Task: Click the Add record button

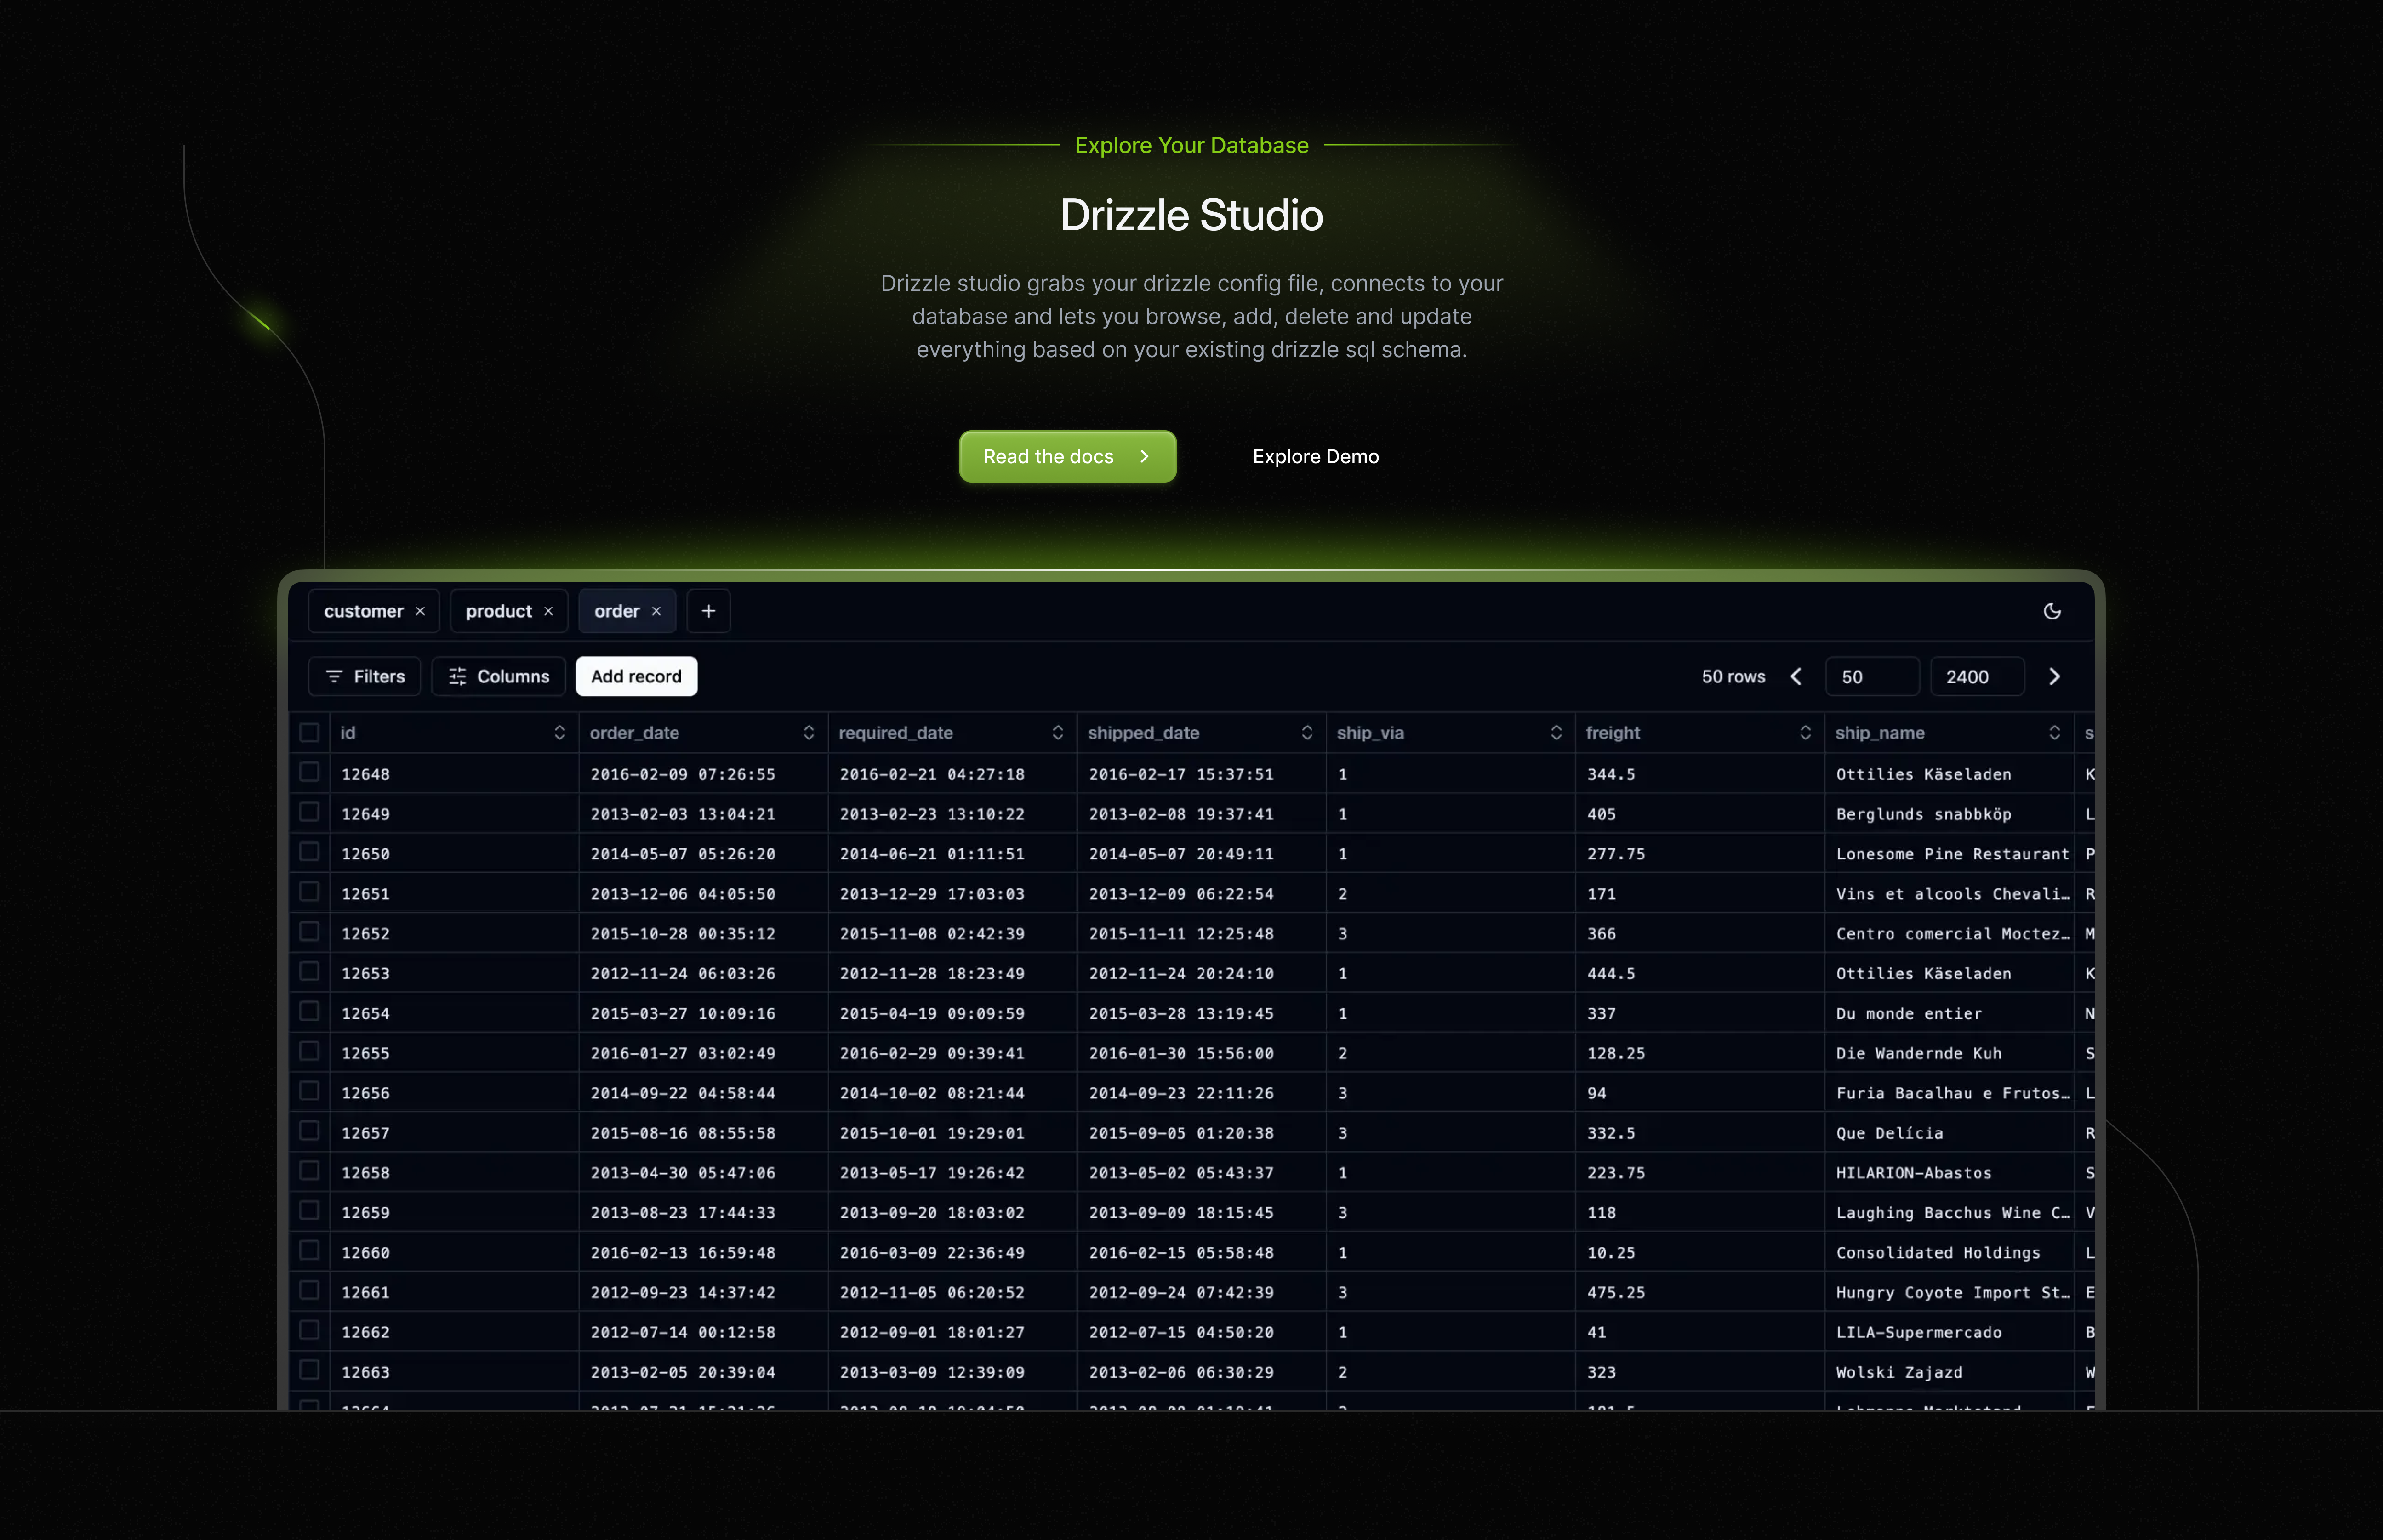Action: pyautogui.click(x=636, y=677)
